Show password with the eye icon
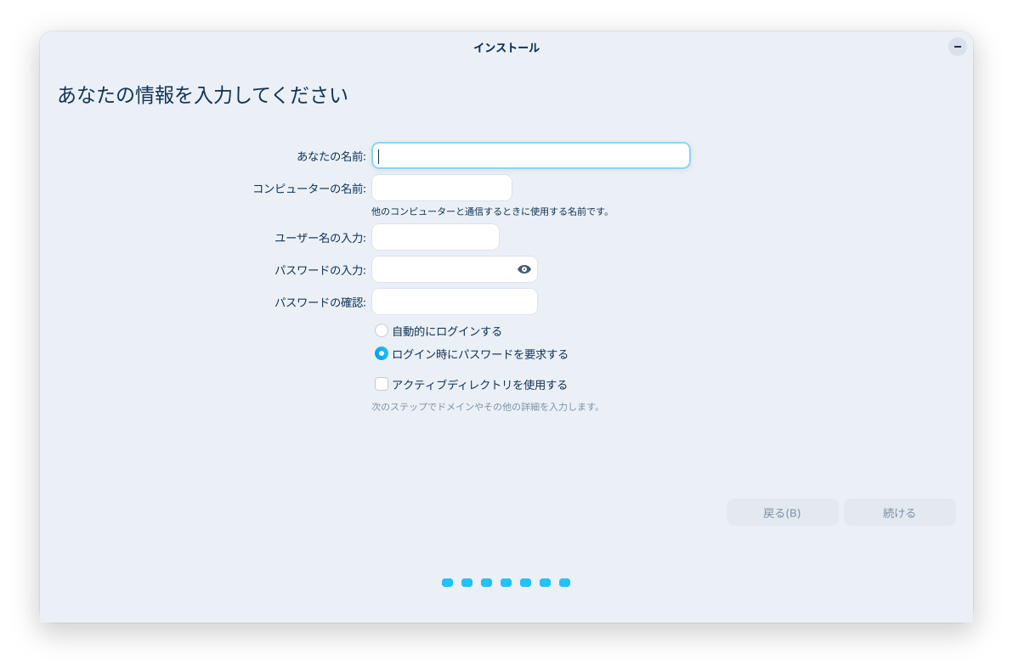The image size is (1013, 671). pos(524,269)
